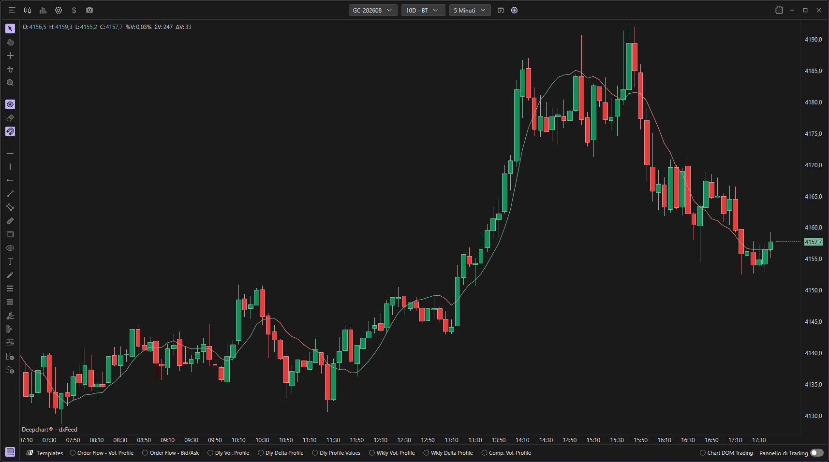Take a chart screenshot with camera icon
The image size is (829, 462).
pyautogui.click(x=89, y=10)
